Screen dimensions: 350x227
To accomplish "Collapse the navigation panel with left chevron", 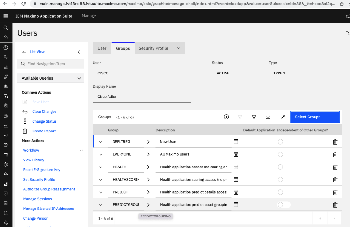I will tap(79, 52).
